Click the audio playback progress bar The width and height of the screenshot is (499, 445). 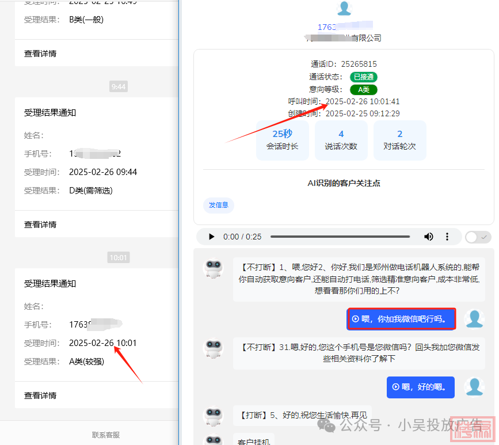tap(340, 237)
